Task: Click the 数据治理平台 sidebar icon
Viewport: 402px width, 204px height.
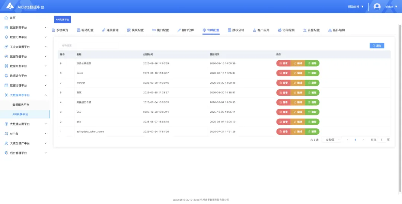Action: (6, 85)
